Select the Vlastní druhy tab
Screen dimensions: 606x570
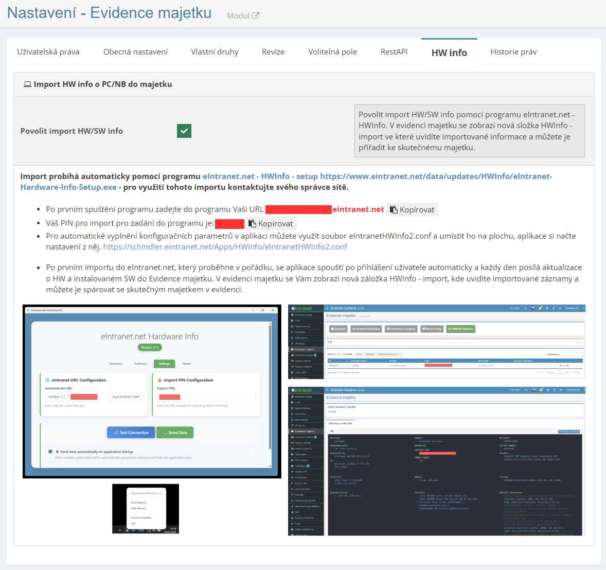pos(215,52)
